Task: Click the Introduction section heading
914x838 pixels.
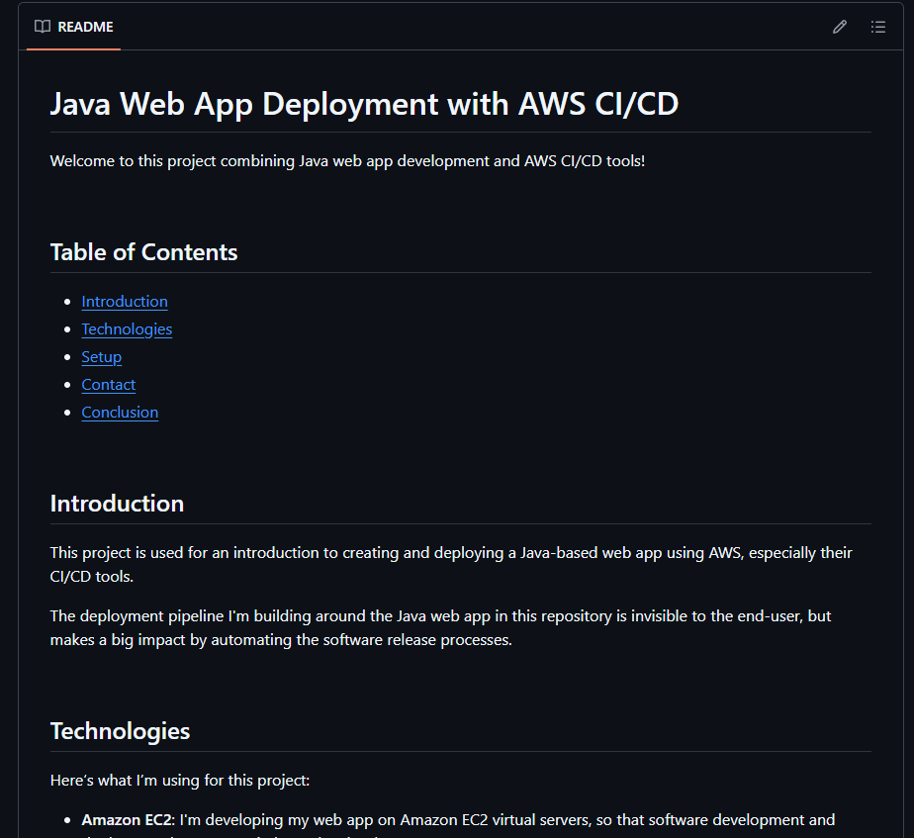Action: (x=117, y=504)
